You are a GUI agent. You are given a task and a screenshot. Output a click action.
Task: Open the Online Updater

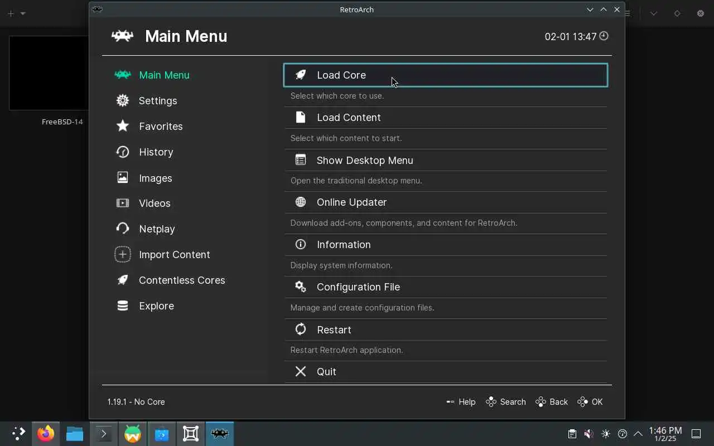(446, 202)
